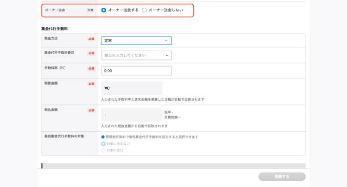Click the 税抜金額 ¥0 field
Viewport: 347px width, 187px height.
[x=132, y=88]
